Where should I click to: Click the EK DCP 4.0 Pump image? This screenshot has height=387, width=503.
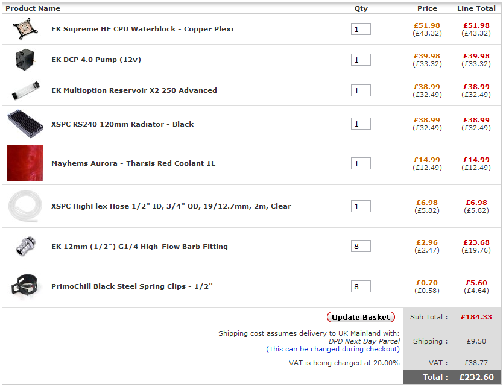pyautogui.click(x=25, y=60)
